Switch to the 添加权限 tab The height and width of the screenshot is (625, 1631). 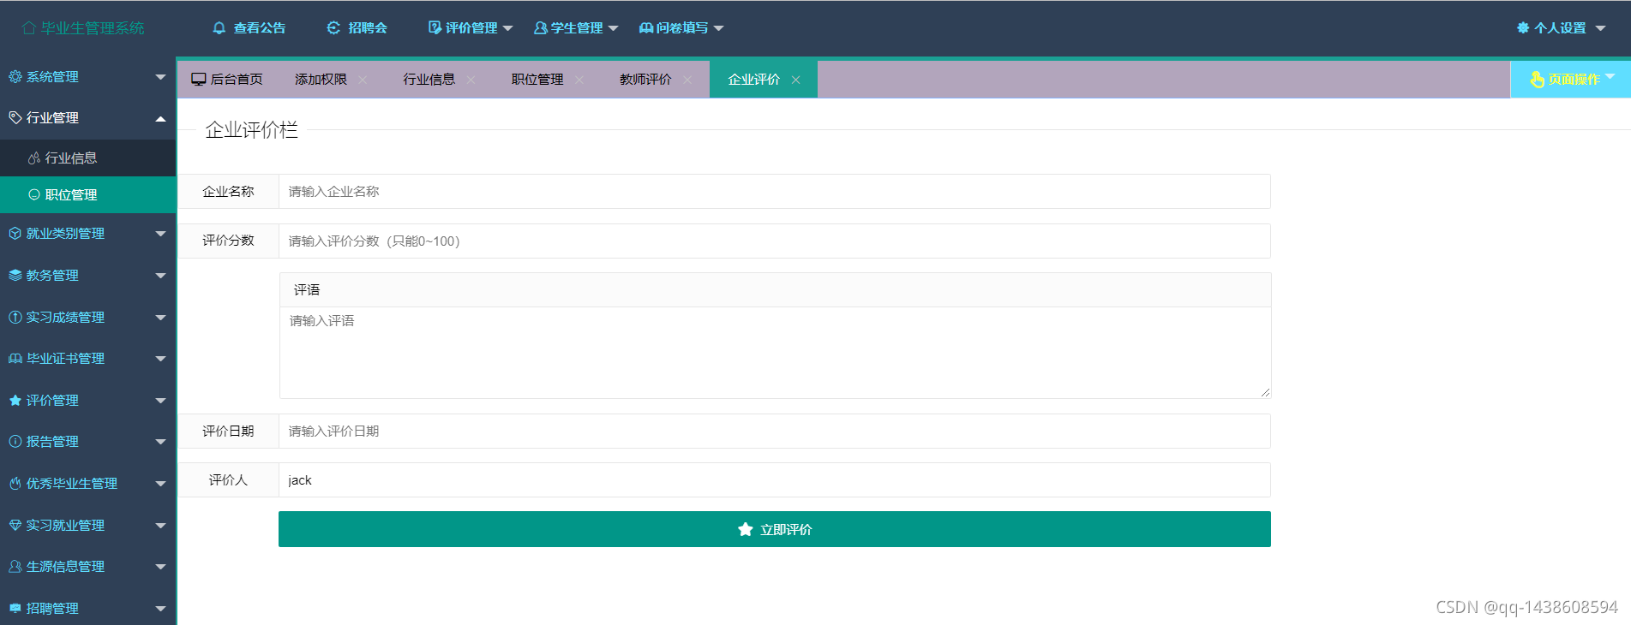click(x=321, y=80)
